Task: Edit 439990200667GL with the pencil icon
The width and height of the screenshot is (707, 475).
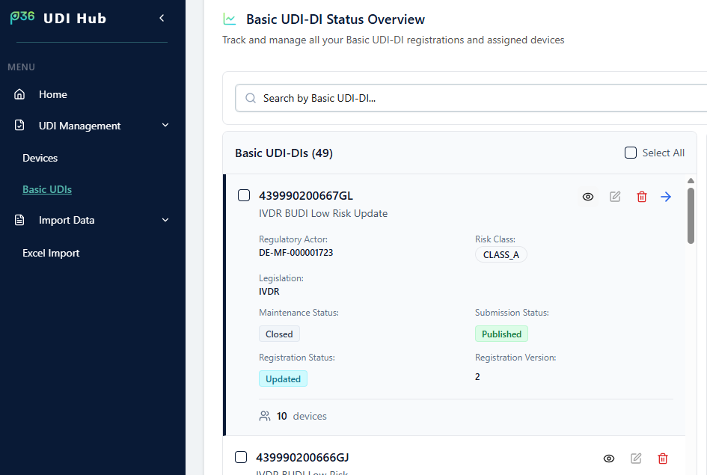Action: point(615,196)
